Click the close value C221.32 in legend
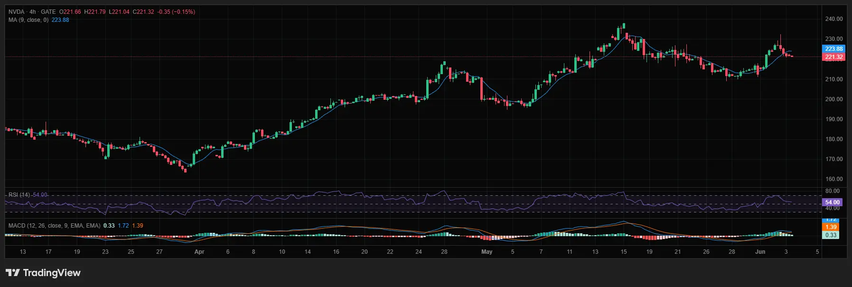852x287 pixels. (x=143, y=12)
